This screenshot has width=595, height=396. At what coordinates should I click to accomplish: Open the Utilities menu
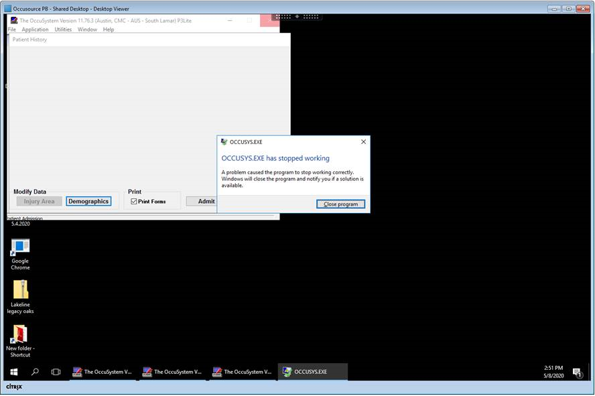click(63, 29)
